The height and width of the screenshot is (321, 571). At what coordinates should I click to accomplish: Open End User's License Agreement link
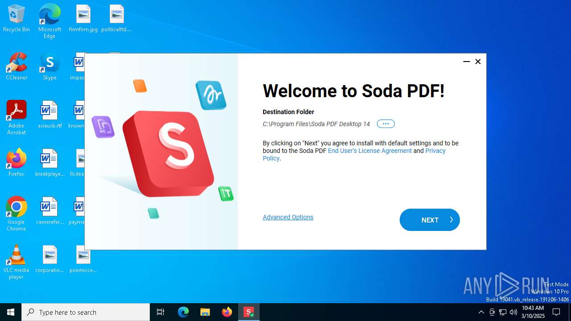pyautogui.click(x=370, y=151)
